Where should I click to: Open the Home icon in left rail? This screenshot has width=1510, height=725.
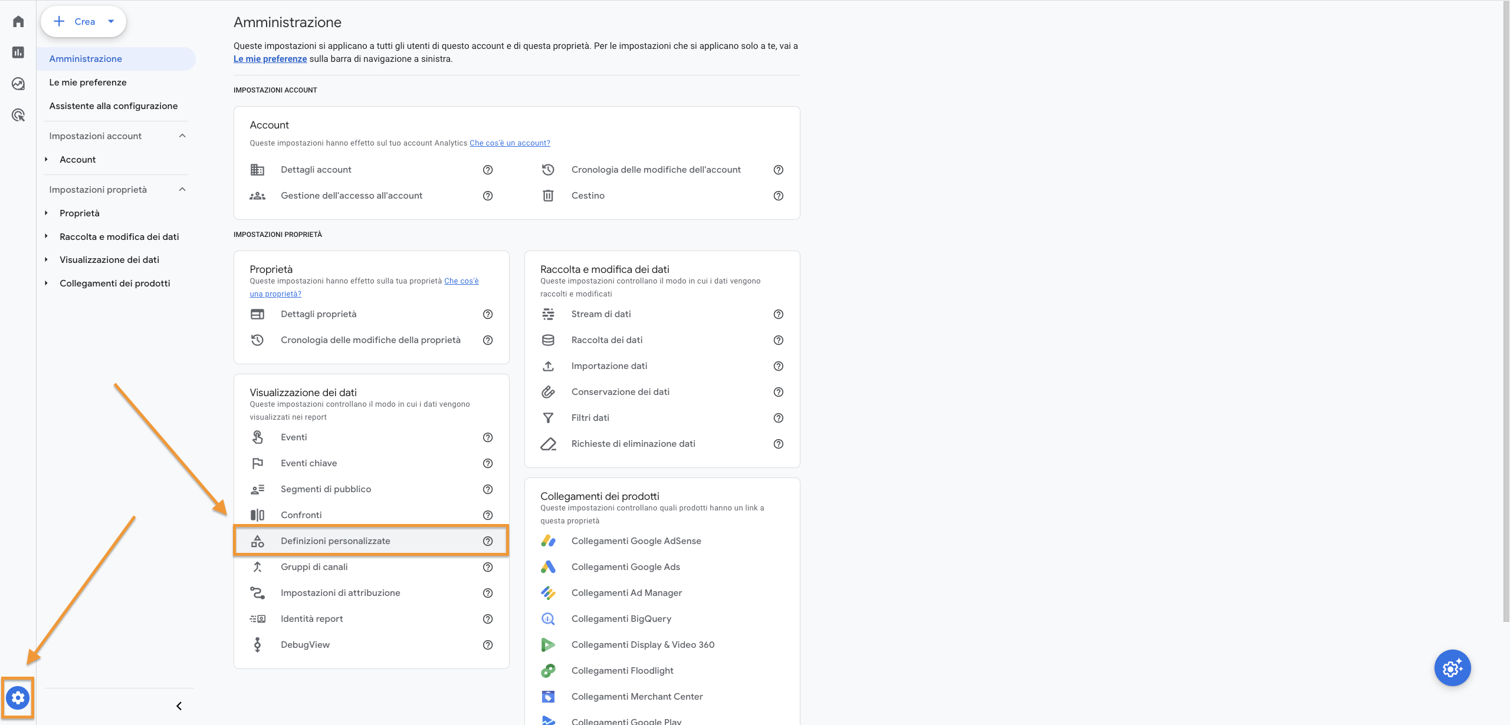18,22
